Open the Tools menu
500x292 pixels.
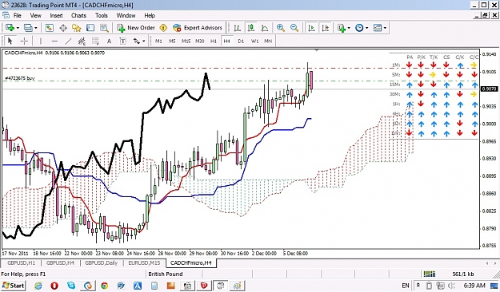102,15
